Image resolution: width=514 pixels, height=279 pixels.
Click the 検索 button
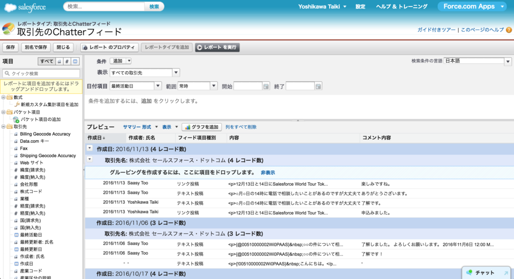[x=154, y=7]
